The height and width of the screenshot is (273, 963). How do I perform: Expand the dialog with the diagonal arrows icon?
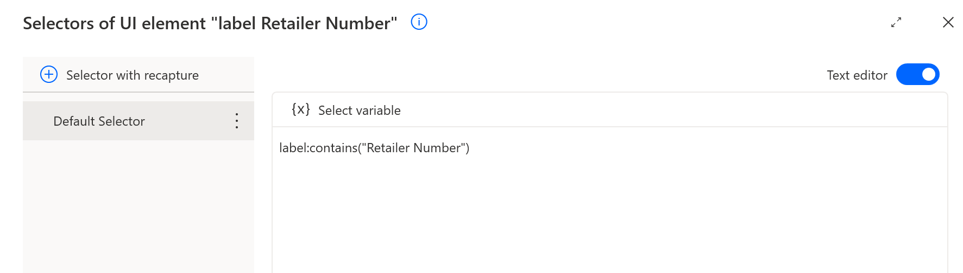[x=896, y=22]
